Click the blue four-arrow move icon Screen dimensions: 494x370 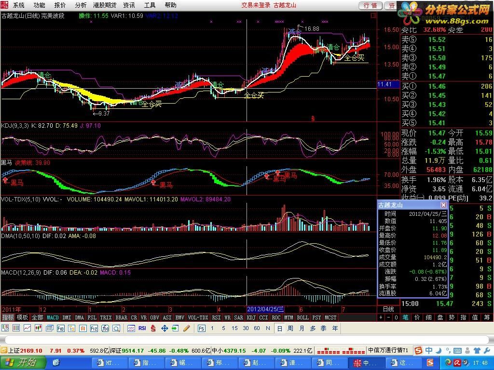(165, 329)
